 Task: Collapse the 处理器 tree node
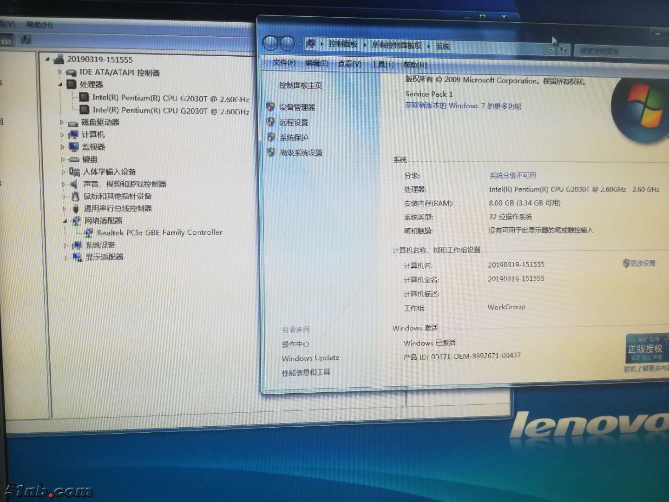(x=60, y=85)
